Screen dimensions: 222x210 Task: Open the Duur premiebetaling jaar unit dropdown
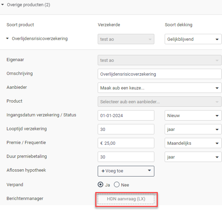193,157
